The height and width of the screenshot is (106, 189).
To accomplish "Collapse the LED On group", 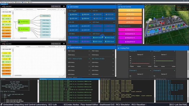I will [x=114, y=11].
